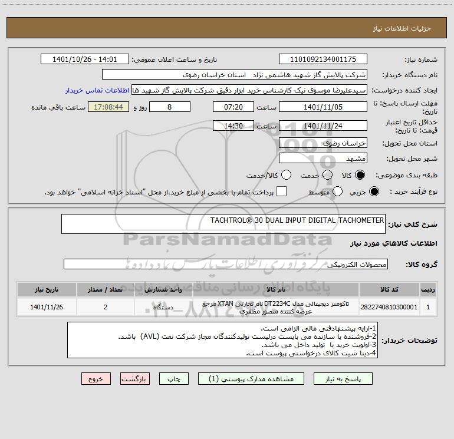Click the row number 1 cell
Viewport: 454px width, 439px height.
click(x=428, y=307)
